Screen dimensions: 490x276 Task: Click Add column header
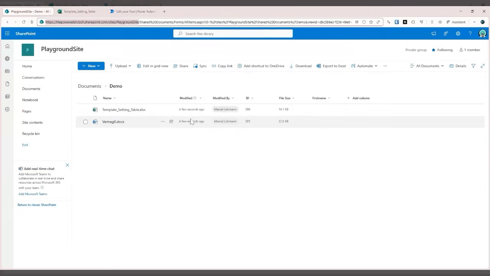click(x=358, y=98)
